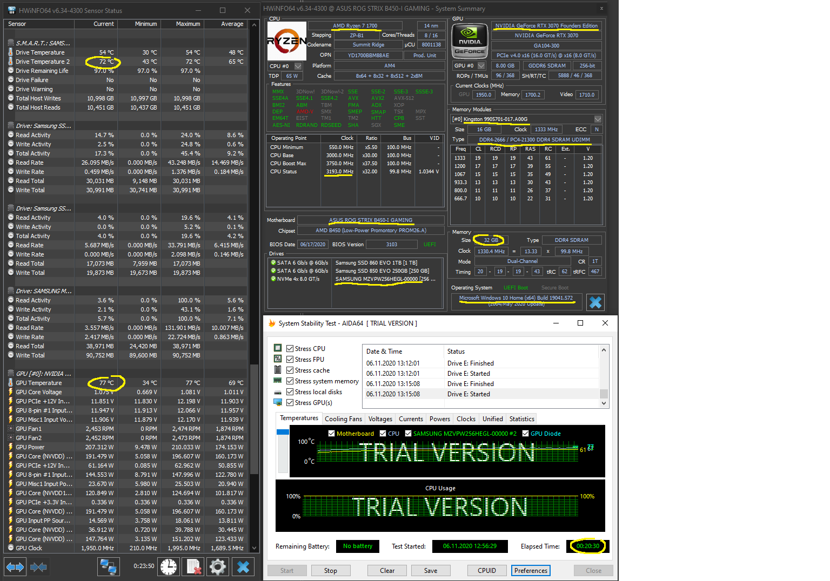
Task: Stop the system stability test
Action: (x=331, y=571)
